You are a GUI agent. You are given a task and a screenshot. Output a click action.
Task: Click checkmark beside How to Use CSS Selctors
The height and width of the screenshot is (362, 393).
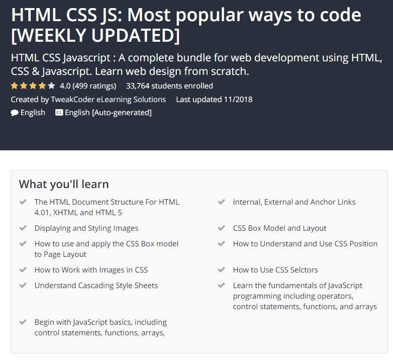point(221,270)
